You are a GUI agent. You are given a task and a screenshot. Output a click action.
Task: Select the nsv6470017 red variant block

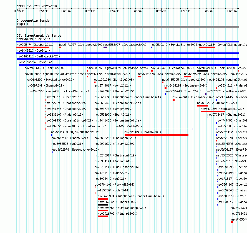click(173, 100)
